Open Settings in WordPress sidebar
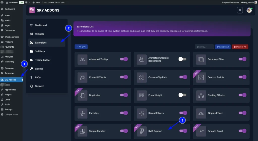The image size is (258, 141). click(x=11, y=110)
